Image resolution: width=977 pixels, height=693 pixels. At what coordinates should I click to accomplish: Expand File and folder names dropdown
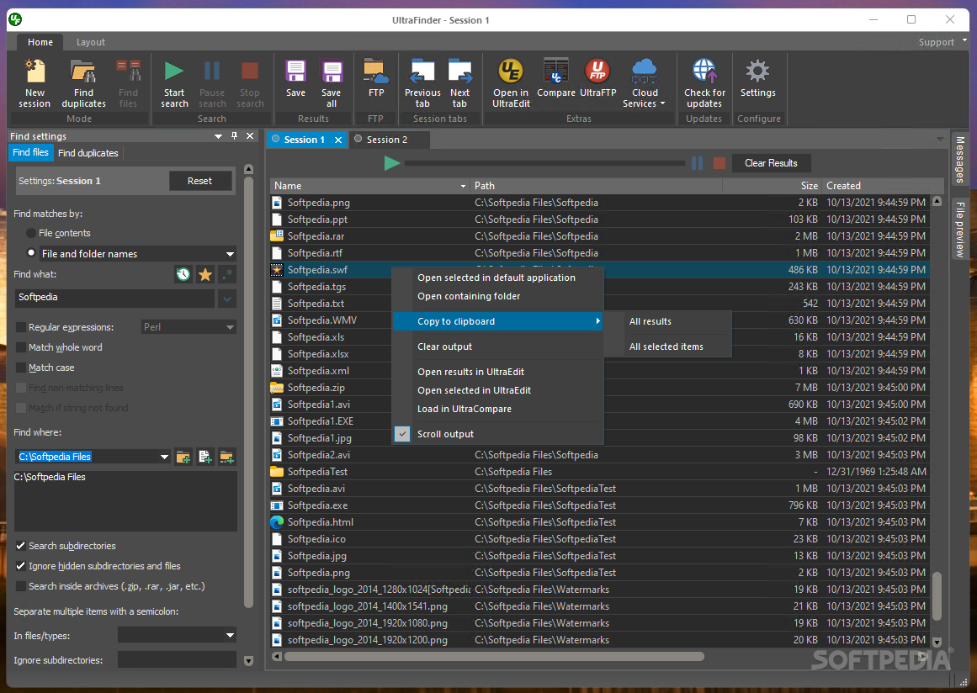coord(230,254)
